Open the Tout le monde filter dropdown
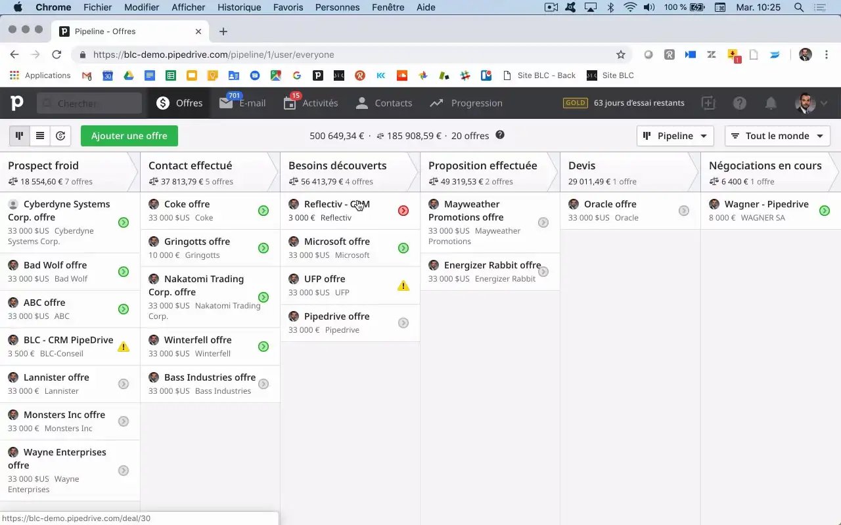Image resolution: width=841 pixels, height=525 pixels. pyautogui.click(x=778, y=136)
